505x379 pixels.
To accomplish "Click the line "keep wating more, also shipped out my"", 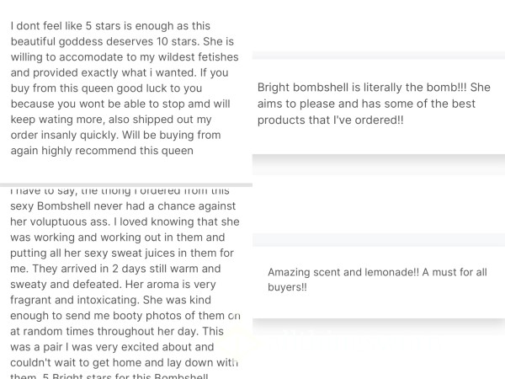I will 111,120.
